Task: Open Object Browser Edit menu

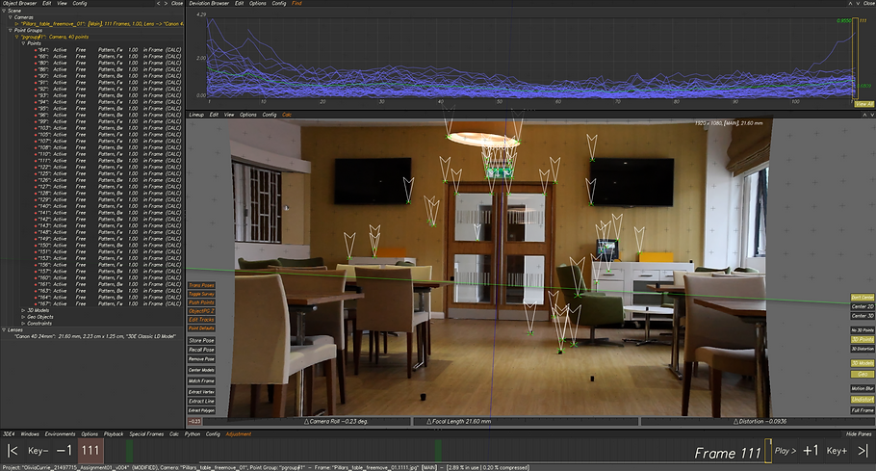Action: (47, 3)
